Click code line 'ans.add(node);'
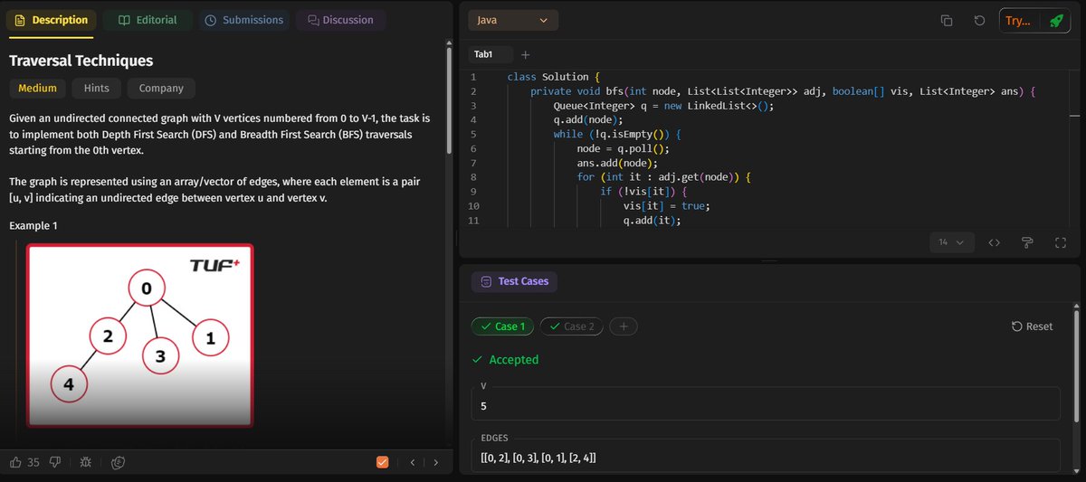1086x482 pixels. point(617,163)
